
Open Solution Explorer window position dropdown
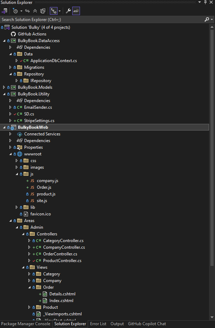tap(200, 2)
